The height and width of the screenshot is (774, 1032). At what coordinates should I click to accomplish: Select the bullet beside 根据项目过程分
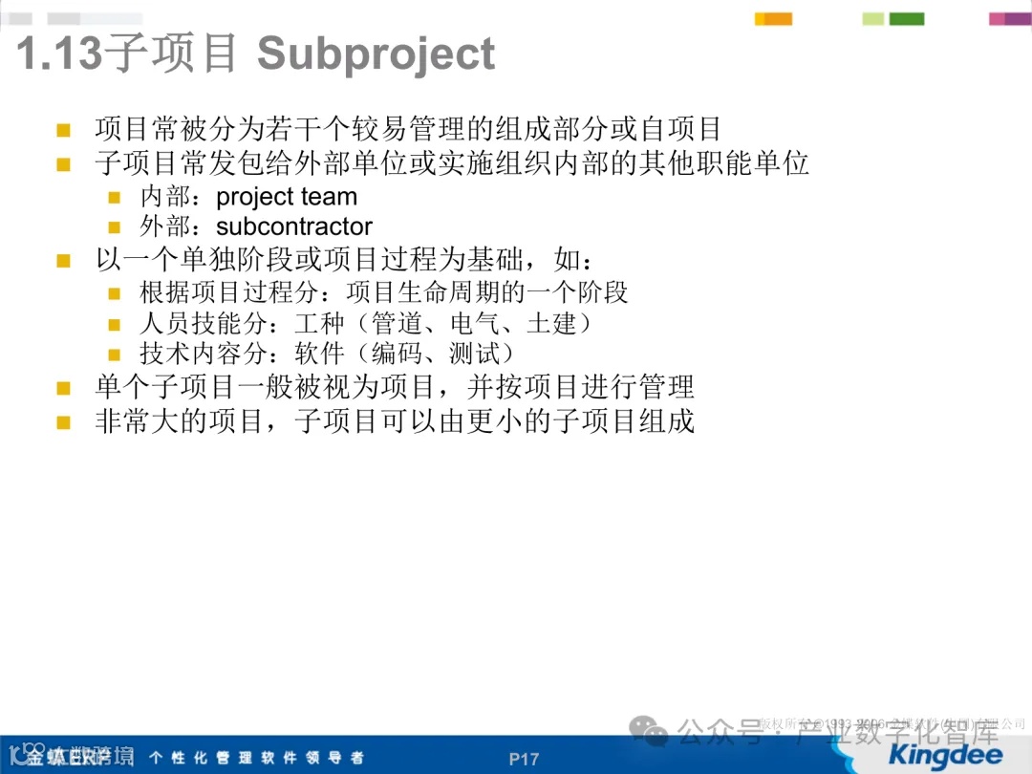[113, 291]
